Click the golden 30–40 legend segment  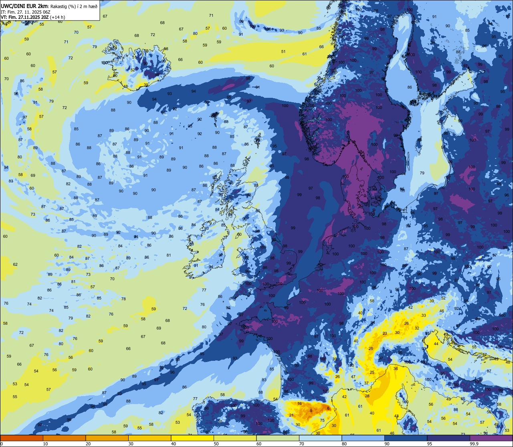pos(149,438)
